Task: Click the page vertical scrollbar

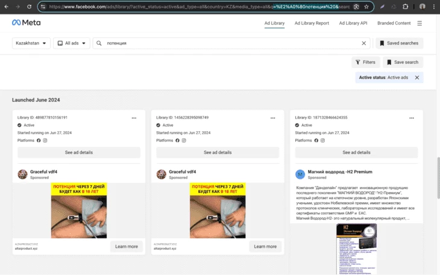Action: [x=438, y=178]
